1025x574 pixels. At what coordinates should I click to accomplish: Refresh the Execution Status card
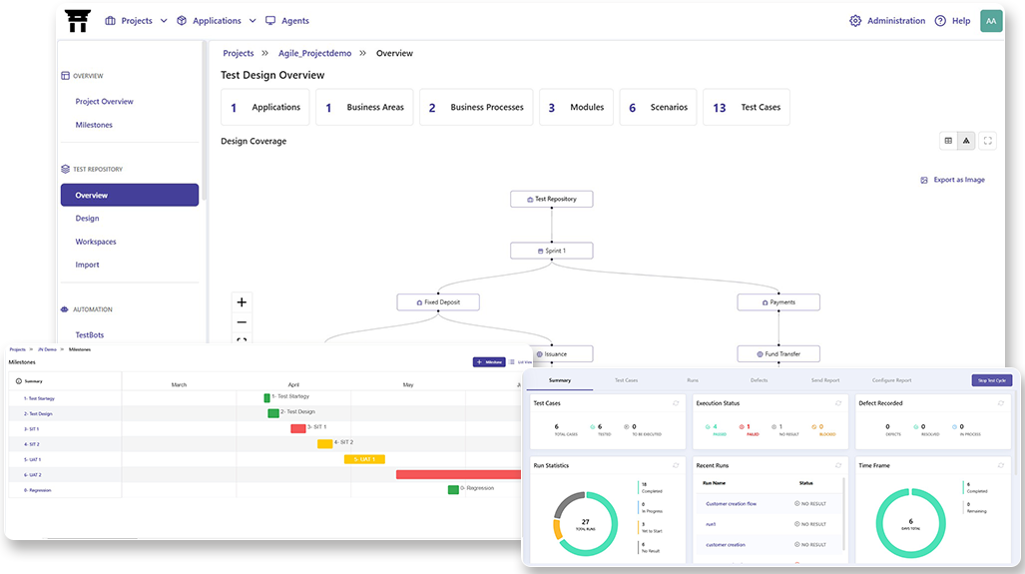coord(836,403)
